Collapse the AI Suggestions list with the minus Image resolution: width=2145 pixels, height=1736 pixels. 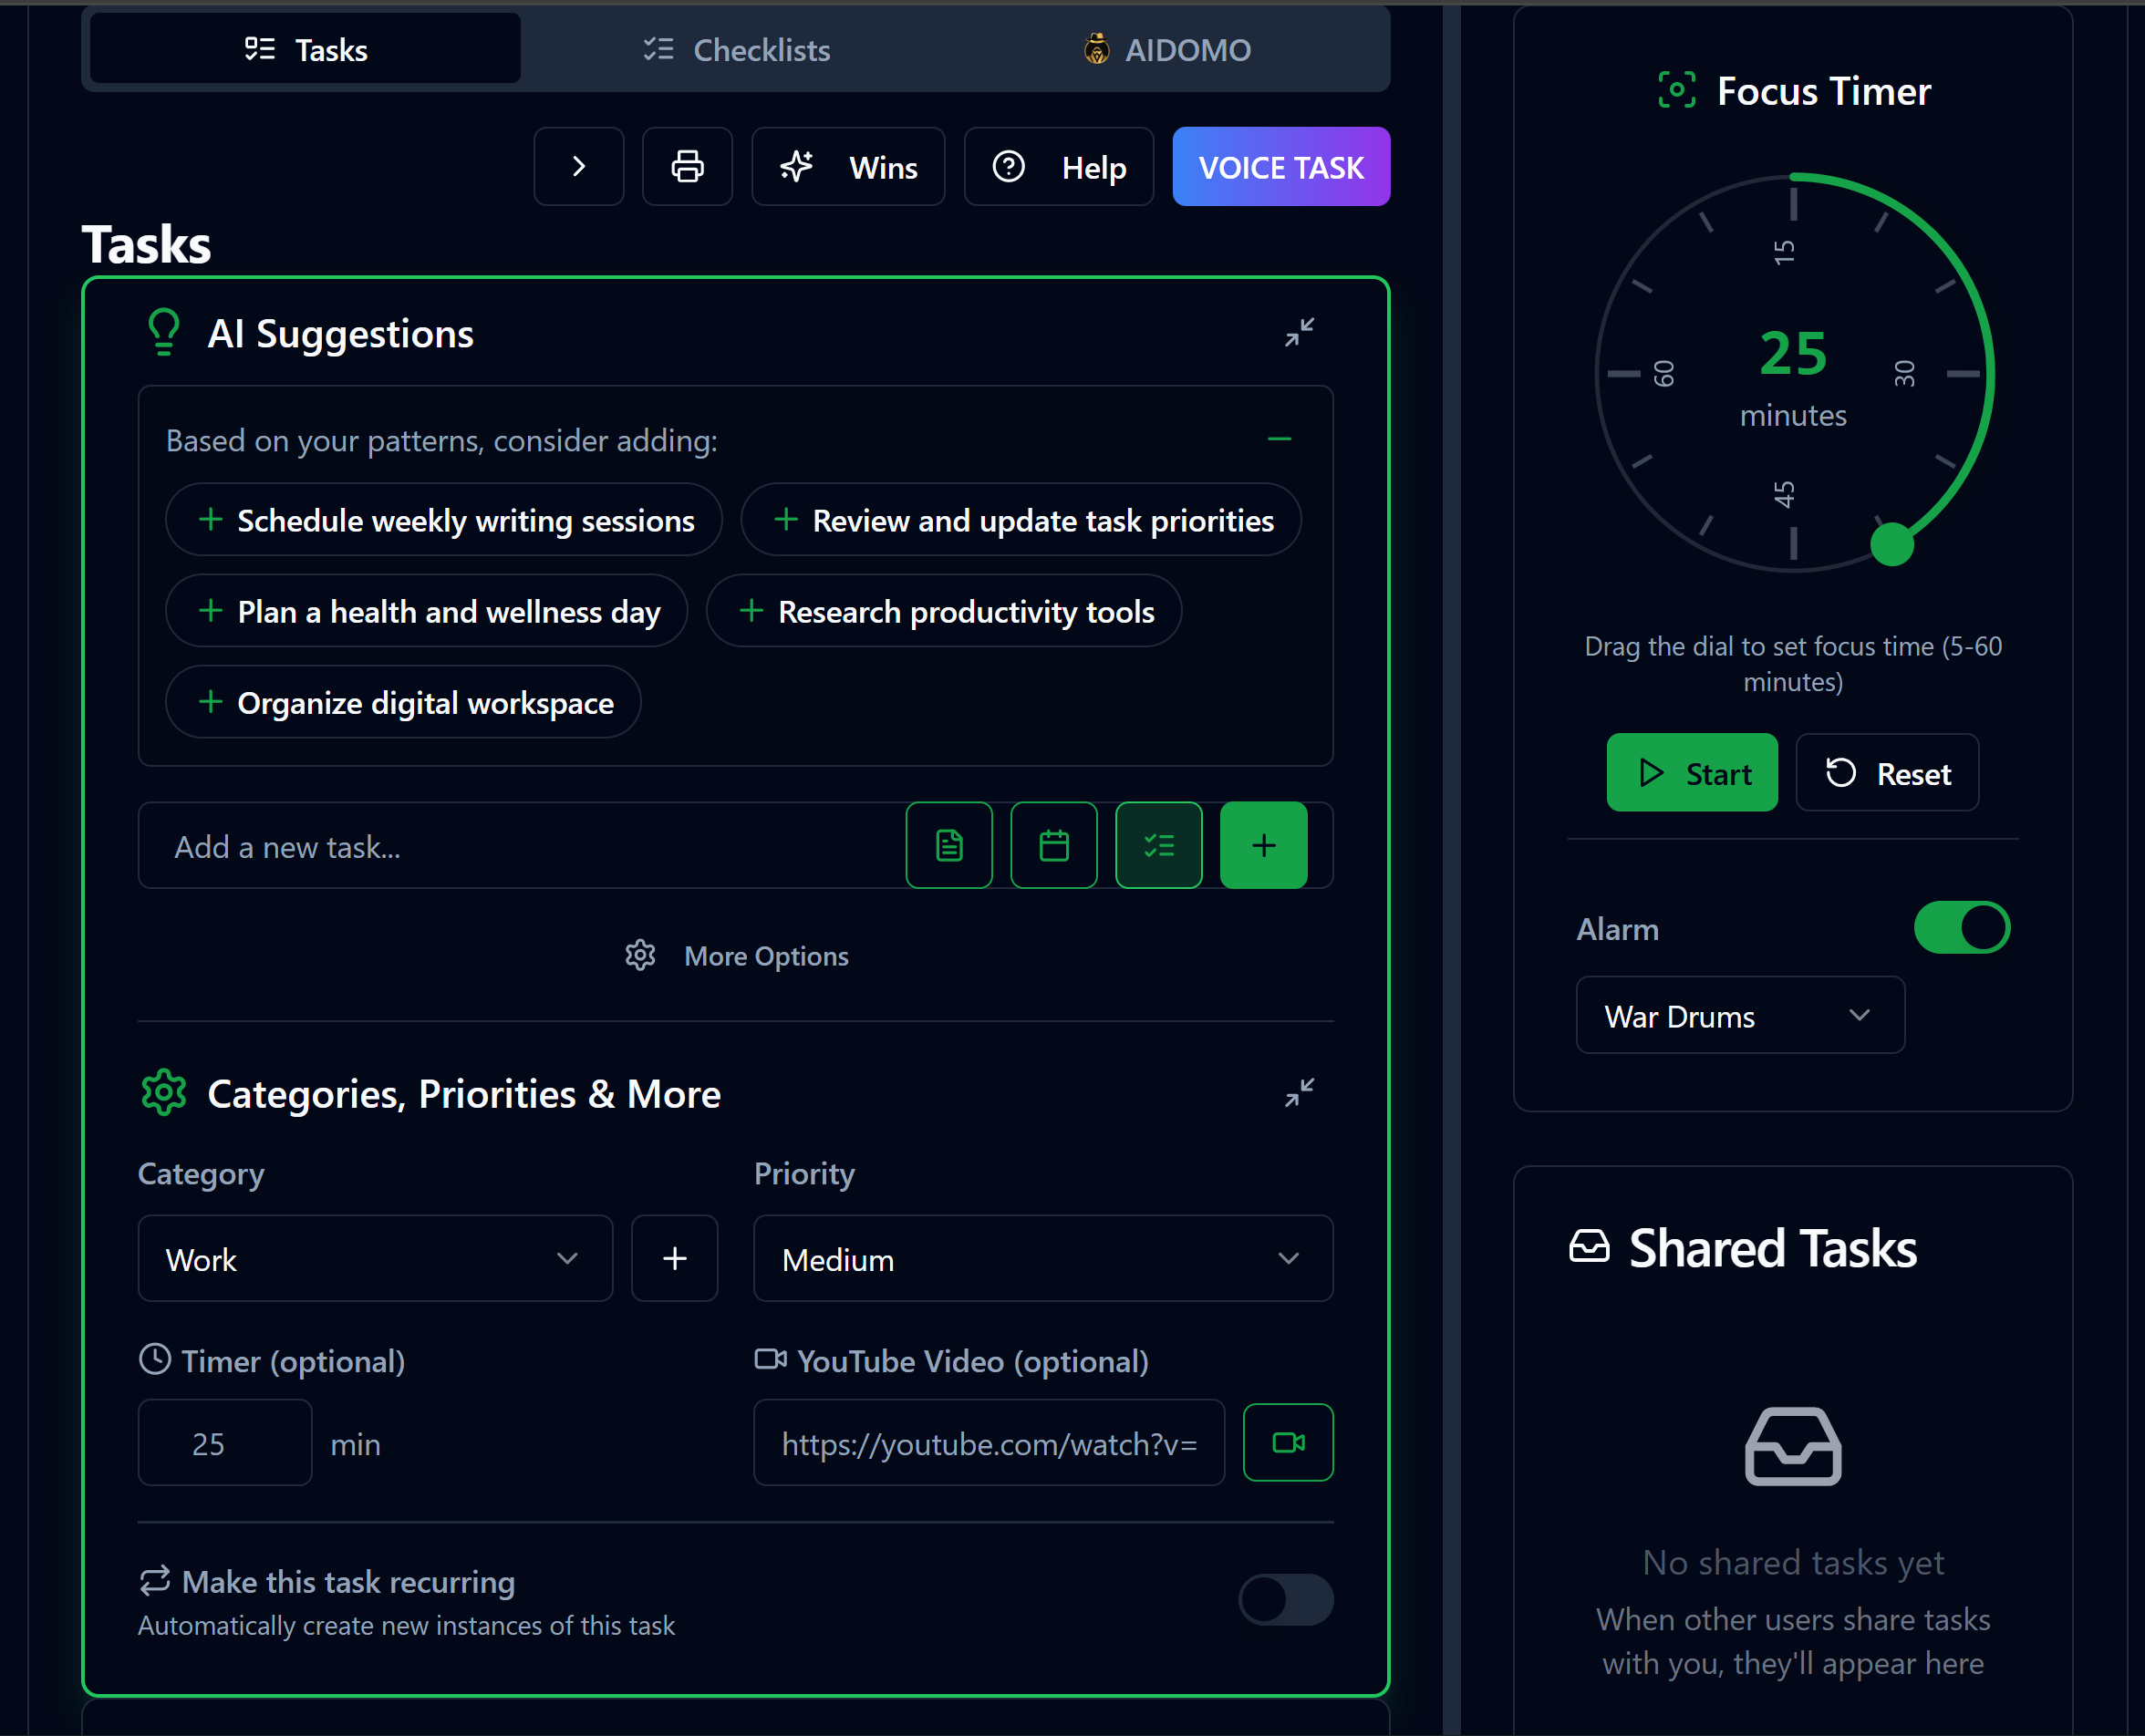1279,439
